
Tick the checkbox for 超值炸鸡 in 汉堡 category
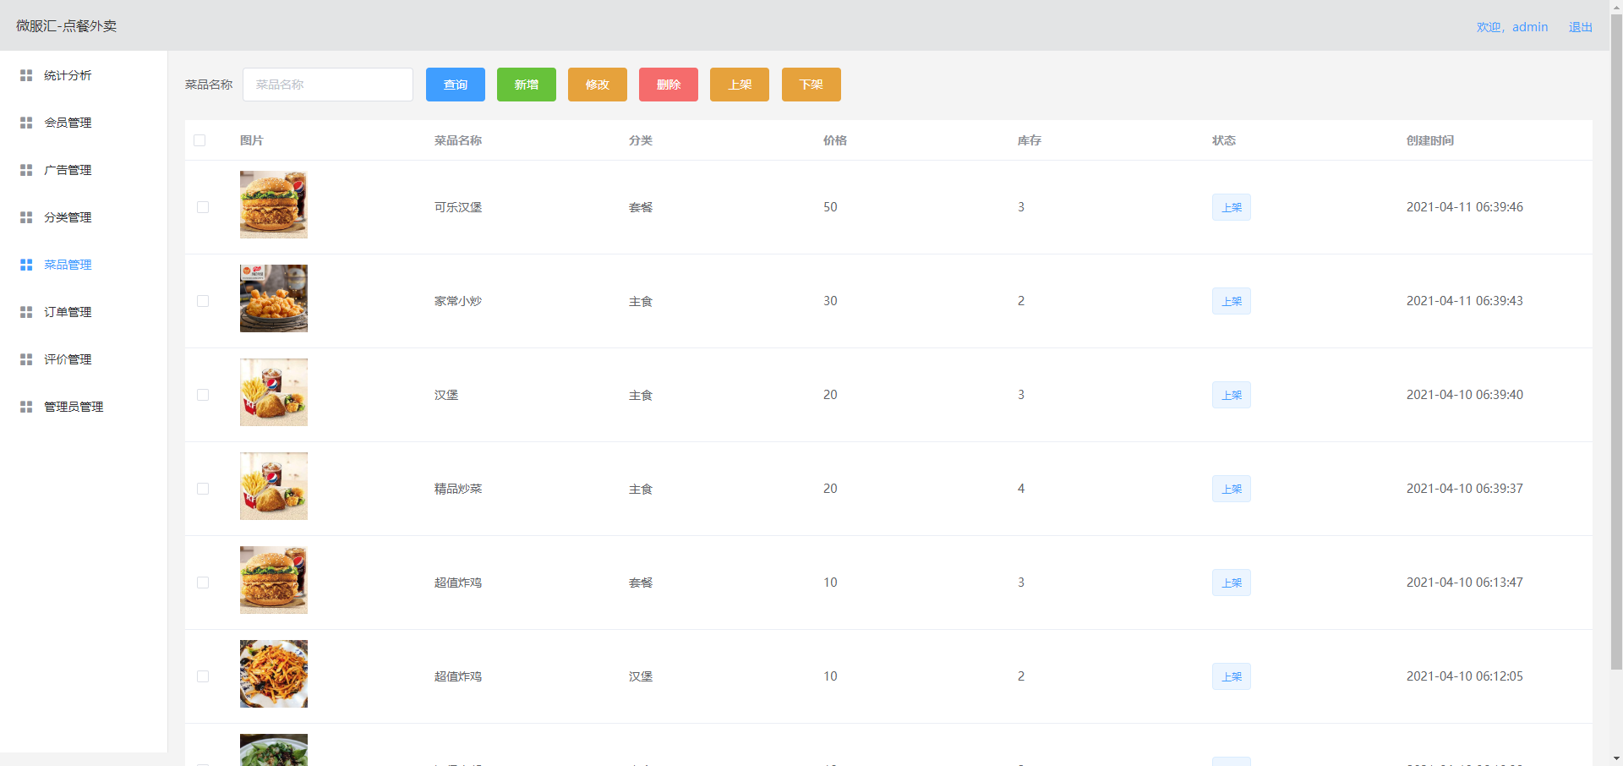[203, 676]
